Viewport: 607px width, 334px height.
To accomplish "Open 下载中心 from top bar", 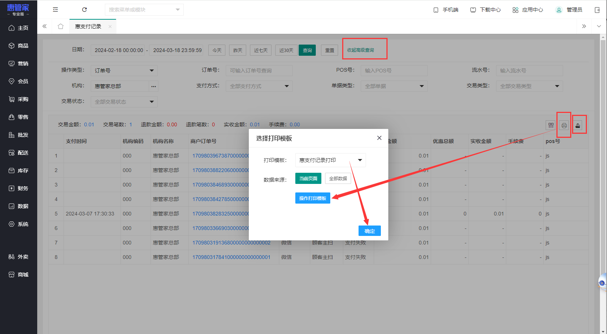I will click(485, 10).
